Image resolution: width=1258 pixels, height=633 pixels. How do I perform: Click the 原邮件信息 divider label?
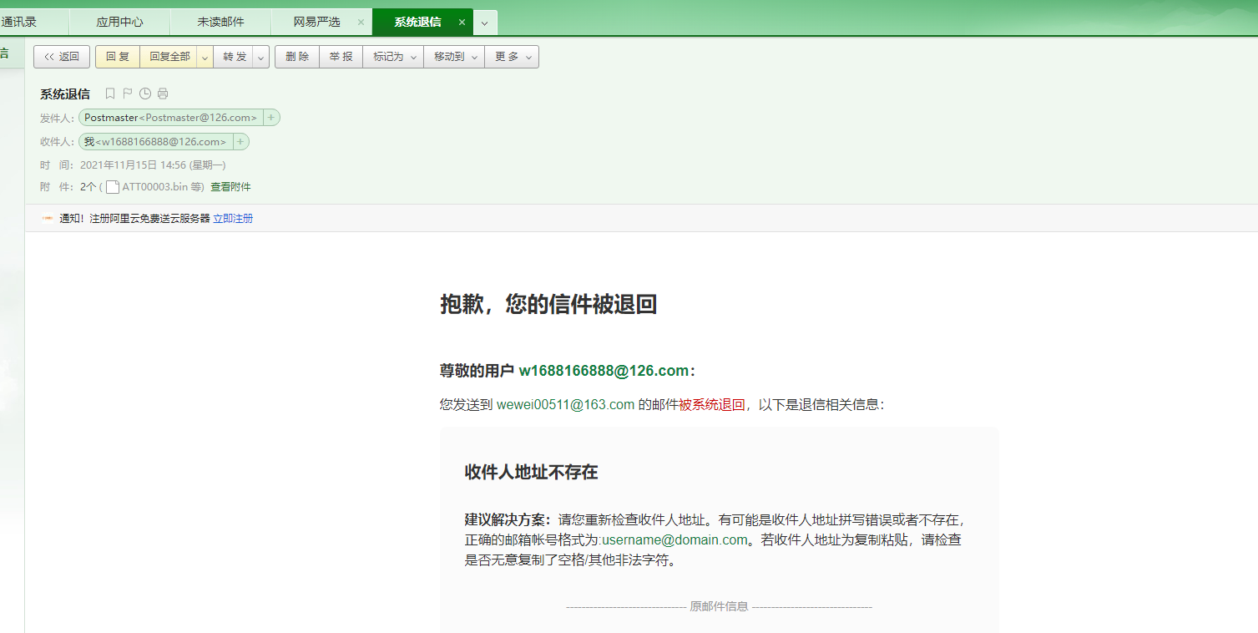719,606
